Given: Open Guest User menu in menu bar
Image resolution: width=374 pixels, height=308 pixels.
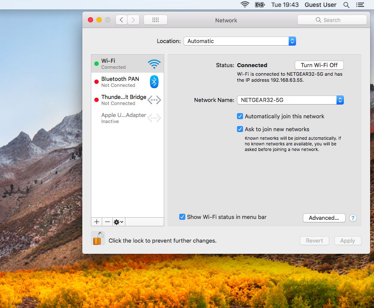Looking at the screenshot, I should (320, 5).
